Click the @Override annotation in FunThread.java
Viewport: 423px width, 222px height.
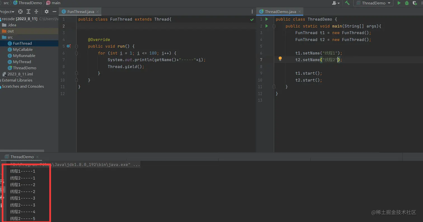click(x=99, y=40)
